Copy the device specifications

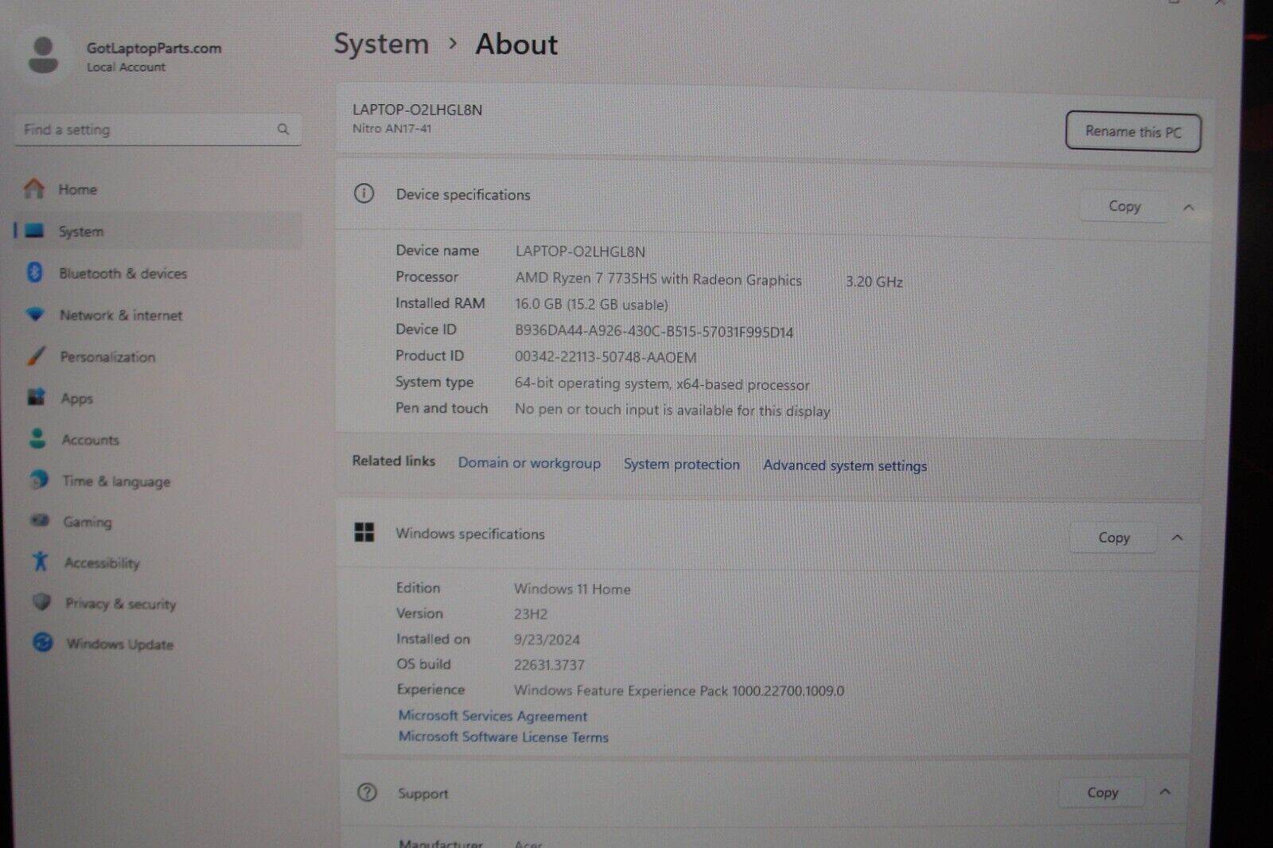tap(1123, 207)
